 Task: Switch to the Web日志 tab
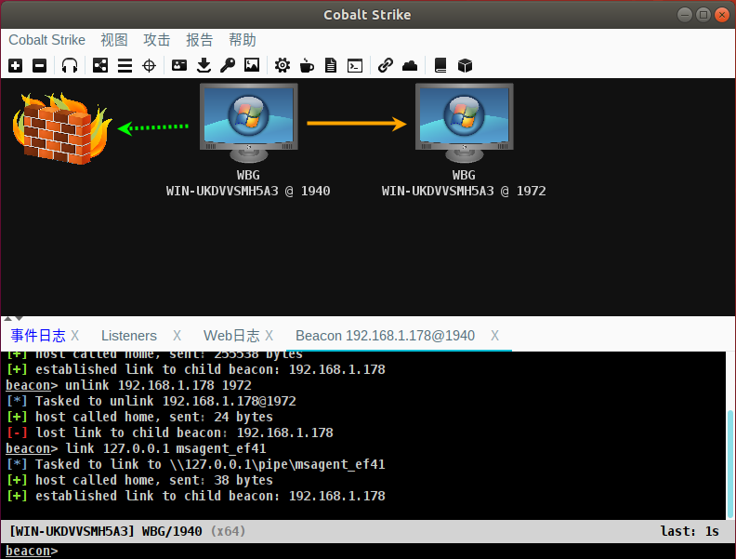231,336
